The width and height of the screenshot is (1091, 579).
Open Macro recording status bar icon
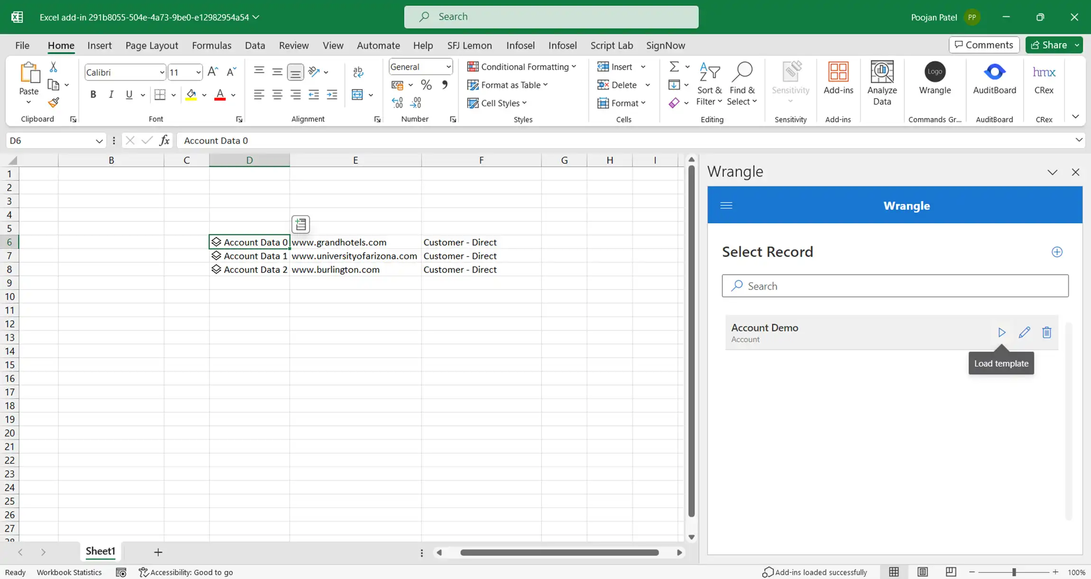click(121, 572)
